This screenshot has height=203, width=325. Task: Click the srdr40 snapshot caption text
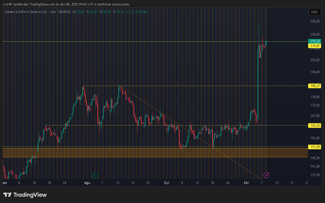(x=66, y=4)
